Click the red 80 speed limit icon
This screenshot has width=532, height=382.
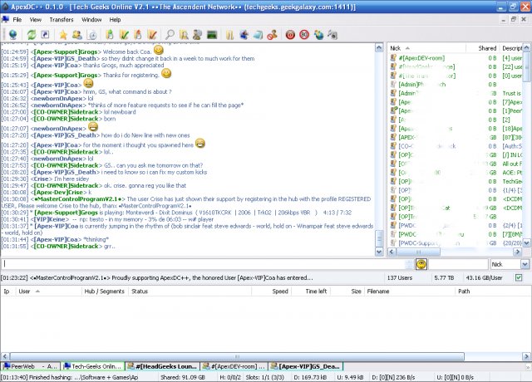[304, 35]
